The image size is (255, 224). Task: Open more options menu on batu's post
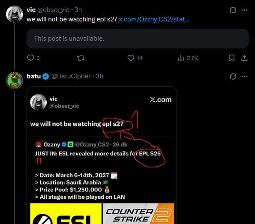point(244,76)
